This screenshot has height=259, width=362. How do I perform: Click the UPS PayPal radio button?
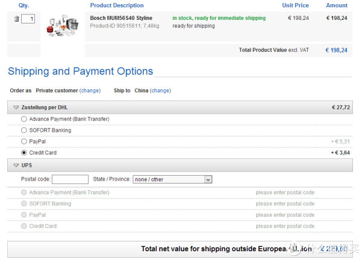[x=24, y=215]
